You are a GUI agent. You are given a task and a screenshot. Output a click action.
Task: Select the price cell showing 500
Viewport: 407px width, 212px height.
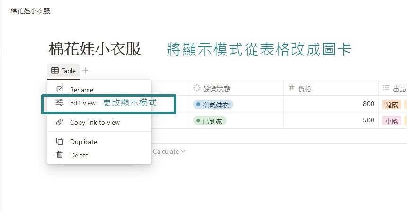[x=331, y=120]
